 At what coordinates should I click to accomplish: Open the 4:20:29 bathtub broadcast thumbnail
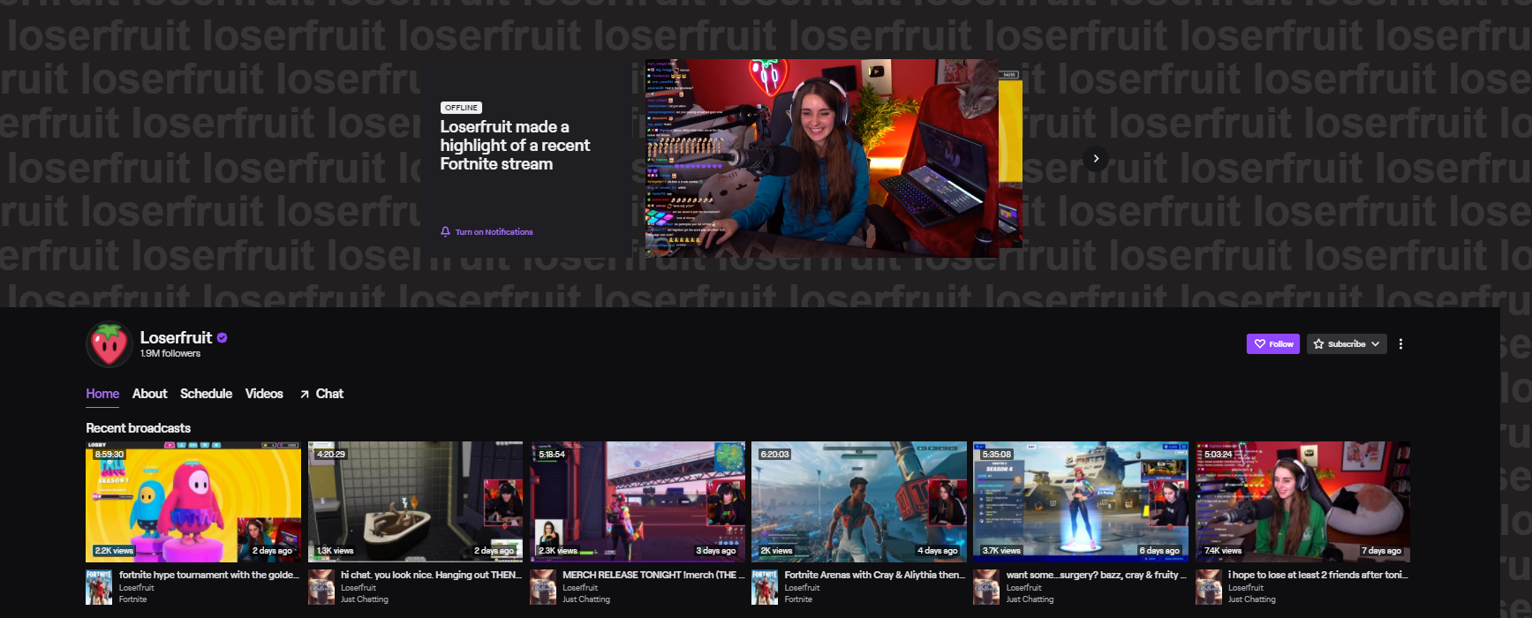tap(415, 501)
